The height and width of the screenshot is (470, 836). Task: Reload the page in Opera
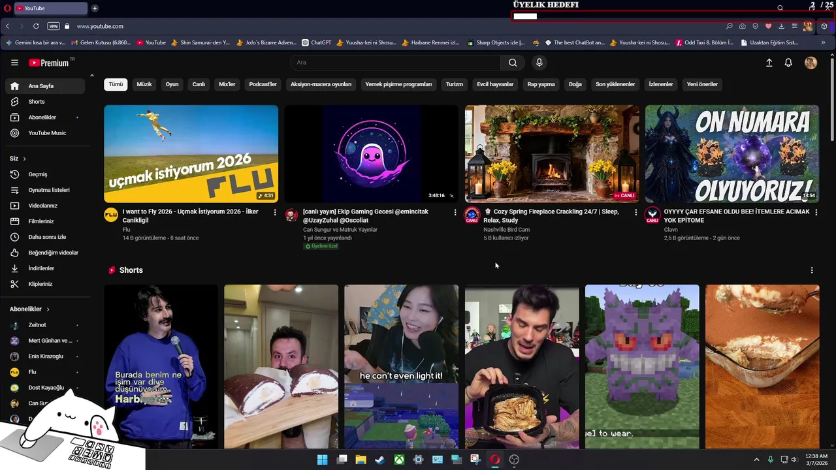click(x=36, y=26)
